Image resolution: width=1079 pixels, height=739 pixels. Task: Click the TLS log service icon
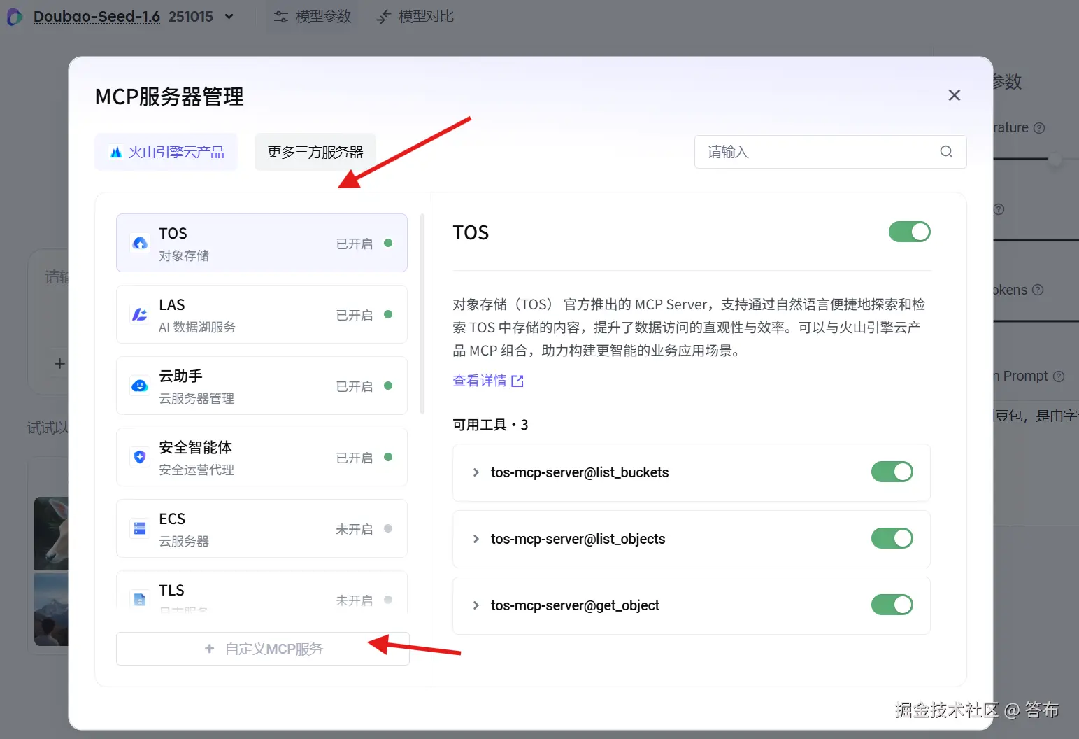click(140, 600)
